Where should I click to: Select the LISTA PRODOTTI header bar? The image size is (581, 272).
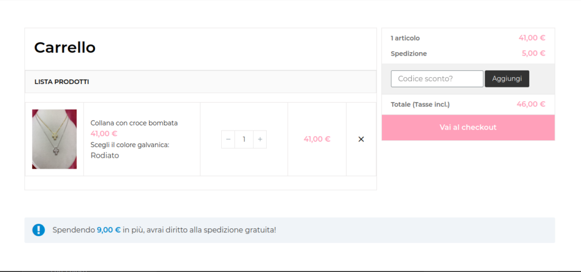click(x=200, y=82)
